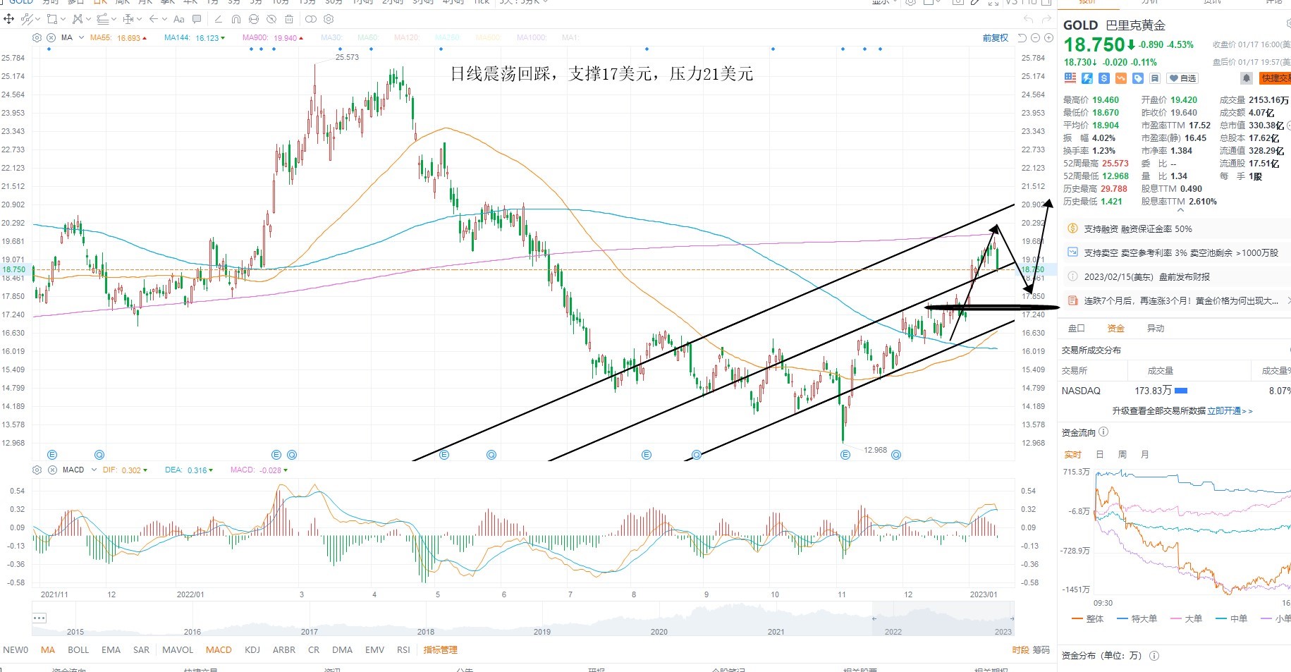Switch to 异动 tab
1291x672 pixels.
1156,329
